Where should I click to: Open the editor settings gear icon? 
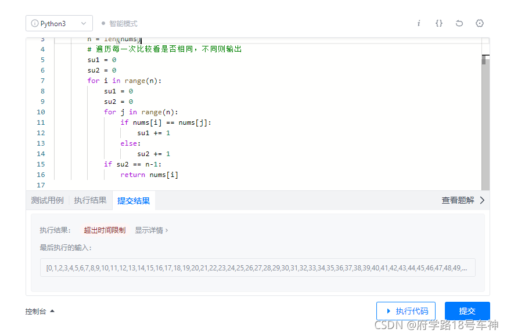480,23
